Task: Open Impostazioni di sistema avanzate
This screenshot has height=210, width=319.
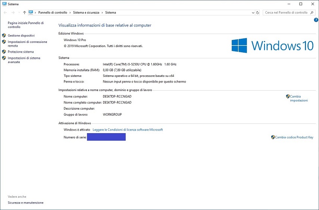Action: 24,60
